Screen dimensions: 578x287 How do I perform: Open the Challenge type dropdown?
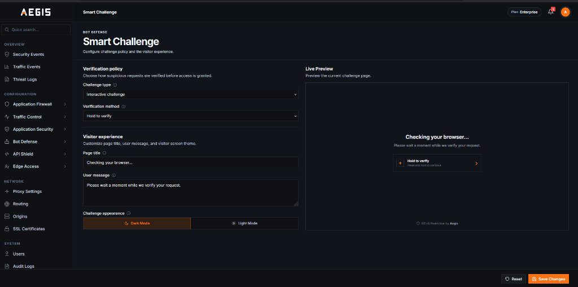point(191,94)
